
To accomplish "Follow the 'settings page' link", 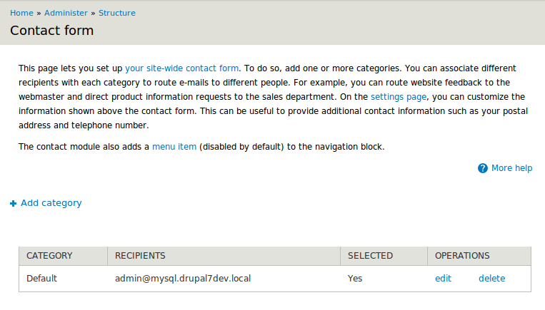I will pyautogui.click(x=399, y=96).
